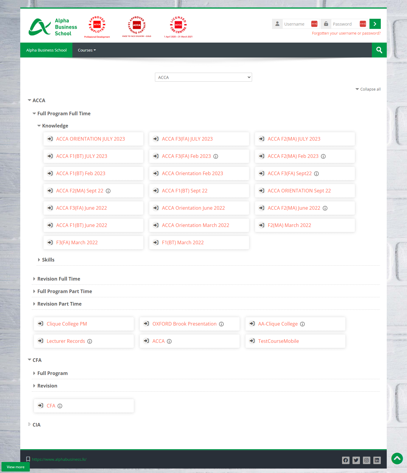Show info for ACCA F2(MA) Feb 2023

pyautogui.click(x=323, y=156)
